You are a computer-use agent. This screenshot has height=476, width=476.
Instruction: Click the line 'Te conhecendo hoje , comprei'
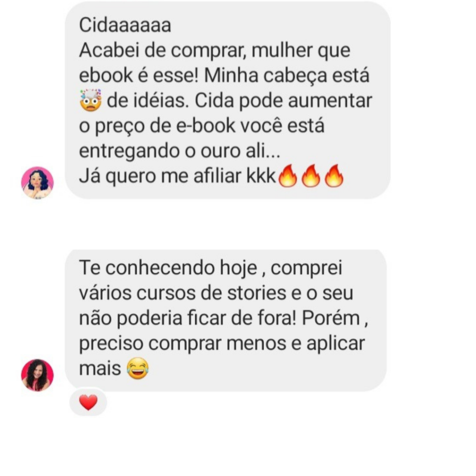point(211,268)
